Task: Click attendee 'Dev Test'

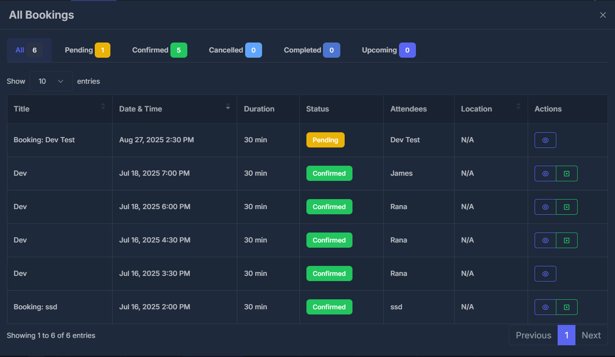Action: point(405,140)
